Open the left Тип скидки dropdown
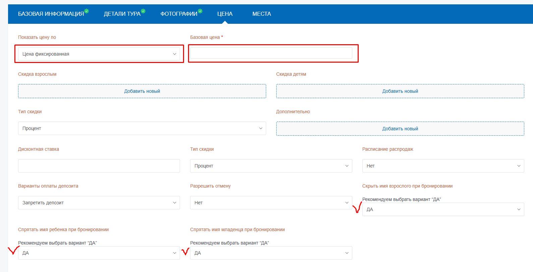 click(142, 128)
